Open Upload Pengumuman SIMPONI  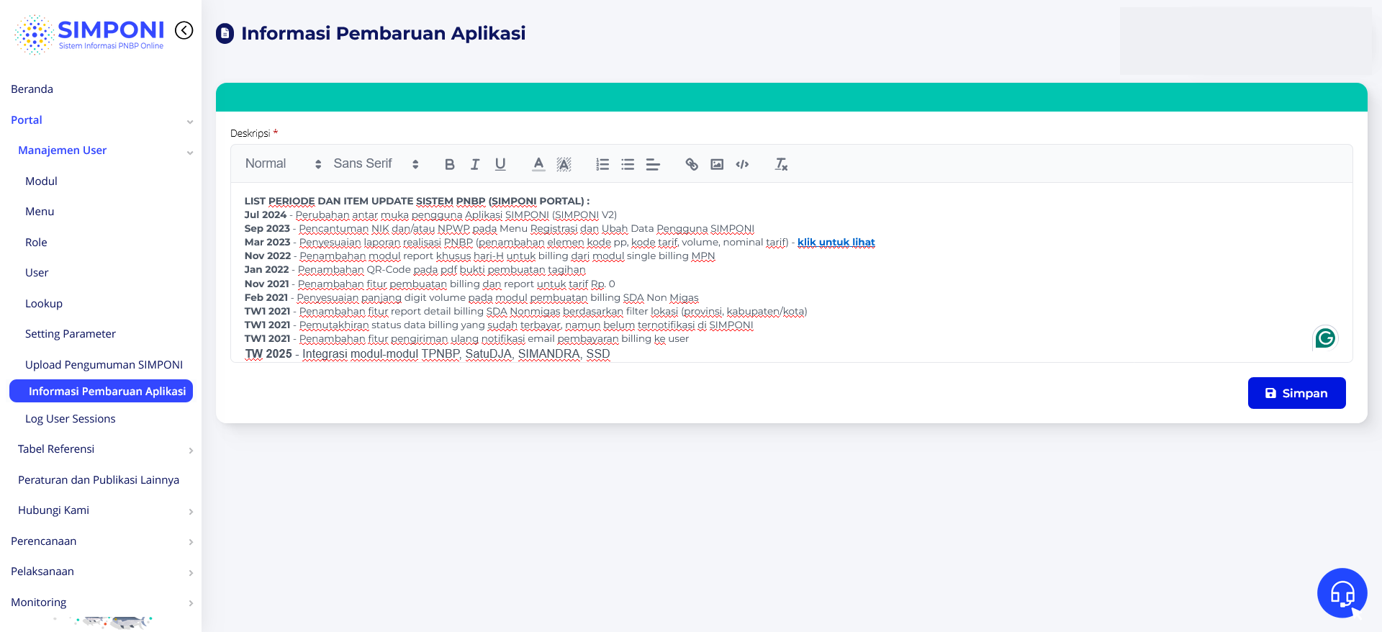pyautogui.click(x=104, y=365)
